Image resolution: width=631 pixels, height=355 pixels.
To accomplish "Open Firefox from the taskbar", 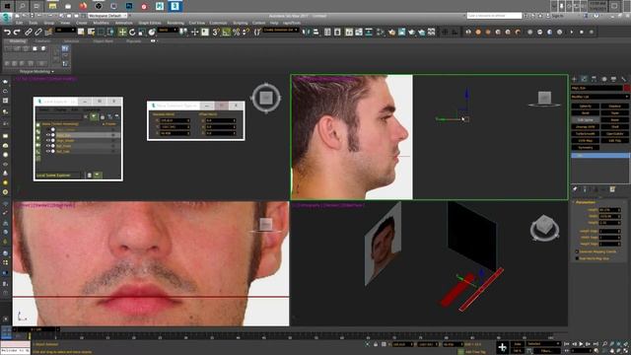I will (x=83, y=6).
